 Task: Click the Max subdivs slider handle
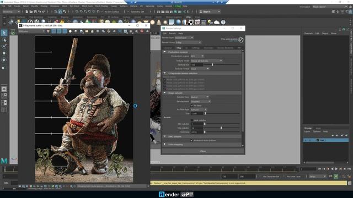point(221,128)
